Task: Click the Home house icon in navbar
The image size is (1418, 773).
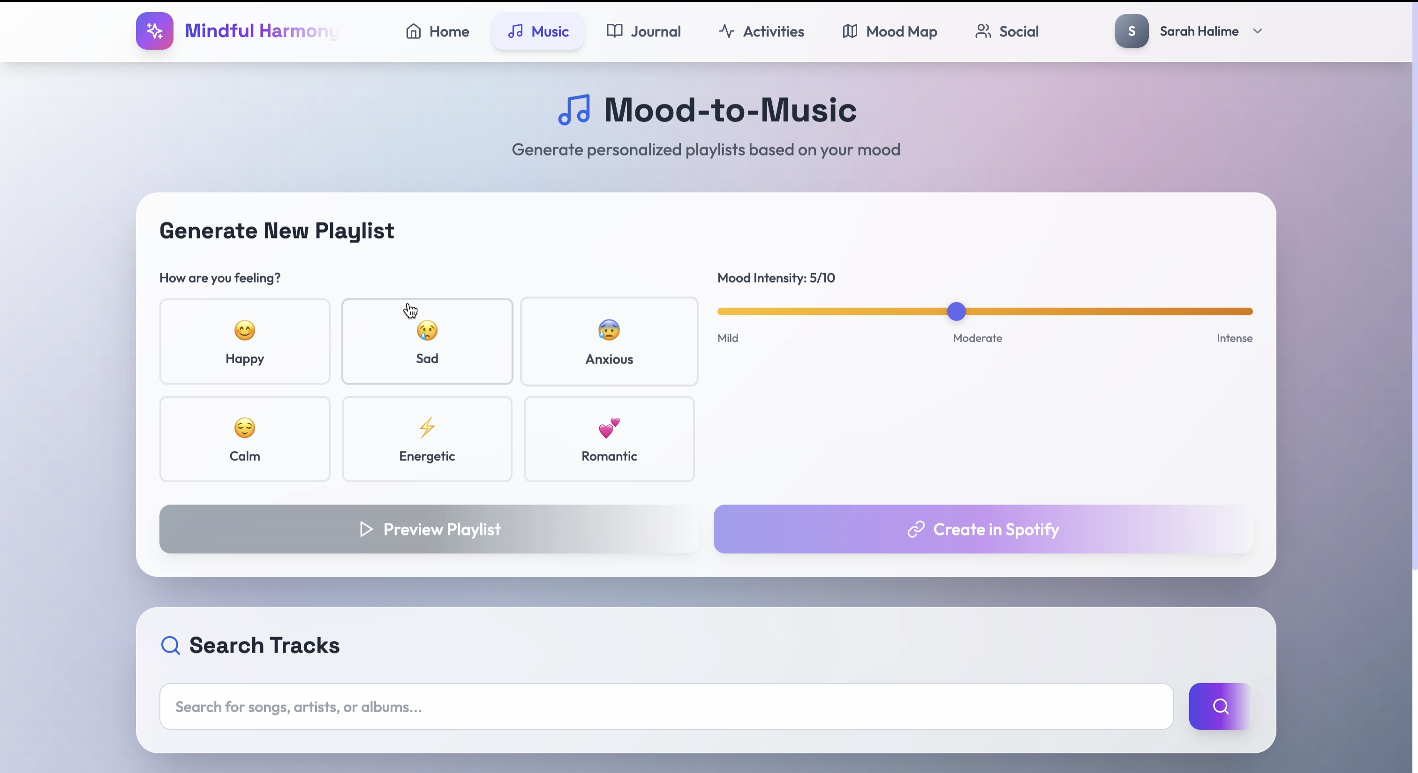Action: tap(413, 31)
